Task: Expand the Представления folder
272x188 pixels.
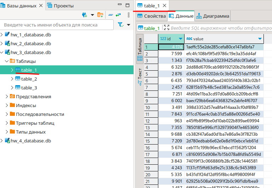Action: pyautogui.click(x=7, y=96)
